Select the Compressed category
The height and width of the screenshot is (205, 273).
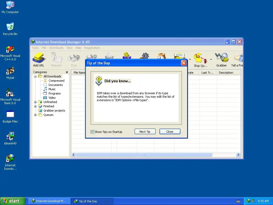(x=54, y=81)
